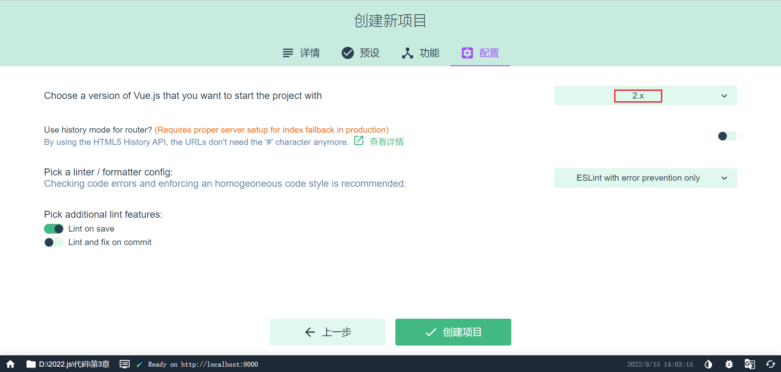Toggle history mode for router switch
Viewport: 781px width, 372px height.
(x=727, y=136)
